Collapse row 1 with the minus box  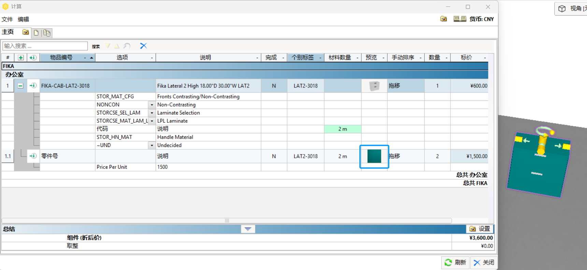pyautogui.click(x=20, y=86)
